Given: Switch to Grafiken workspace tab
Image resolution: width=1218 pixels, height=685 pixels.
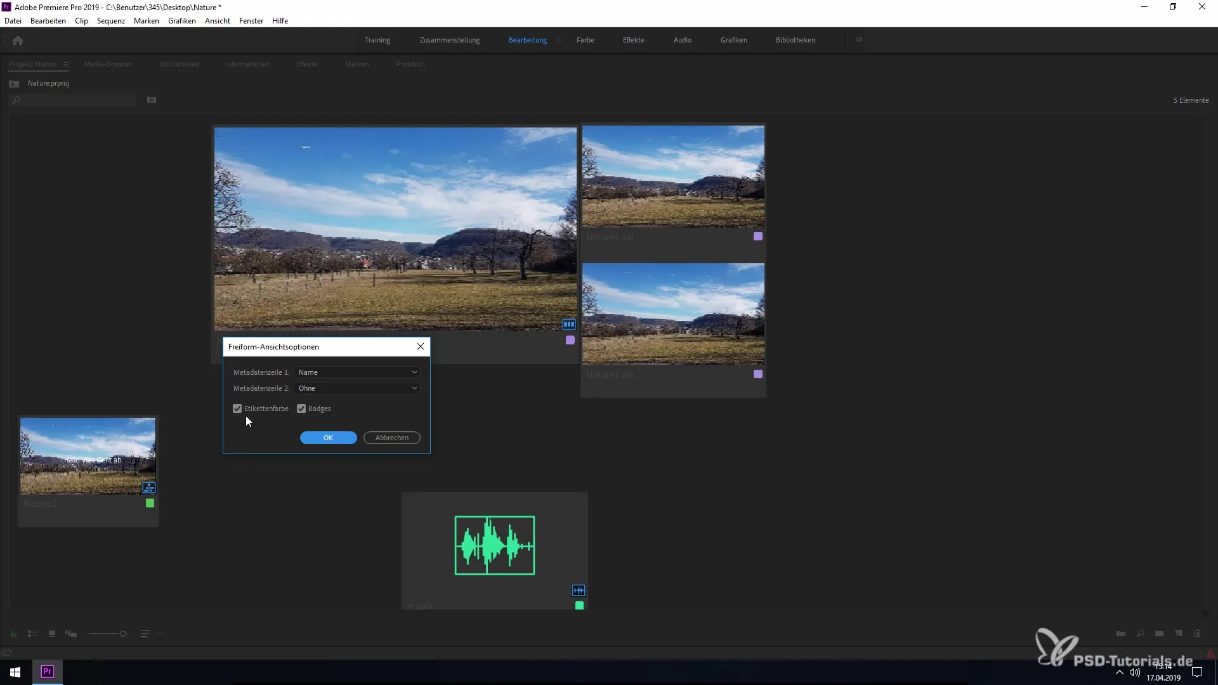Looking at the screenshot, I should [x=734, y=40].
